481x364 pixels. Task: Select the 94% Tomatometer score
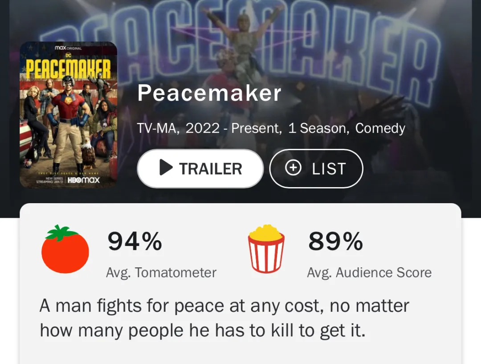point(135,242)
